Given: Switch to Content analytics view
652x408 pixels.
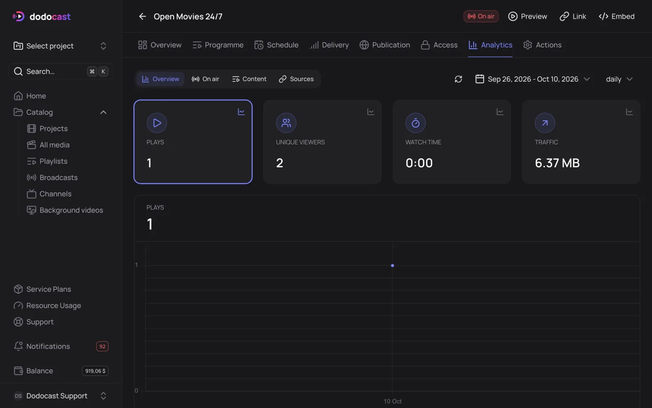Looking at the screenshot, I should click(249, 79).
